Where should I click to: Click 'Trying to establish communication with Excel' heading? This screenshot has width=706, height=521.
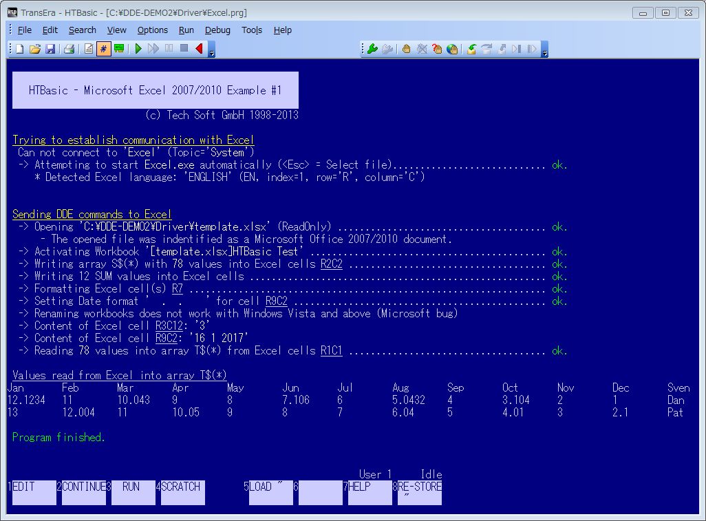coord(133,140)
